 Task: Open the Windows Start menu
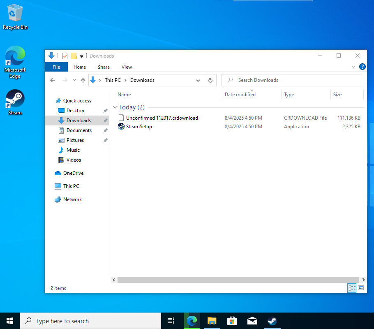pos(10,321)
